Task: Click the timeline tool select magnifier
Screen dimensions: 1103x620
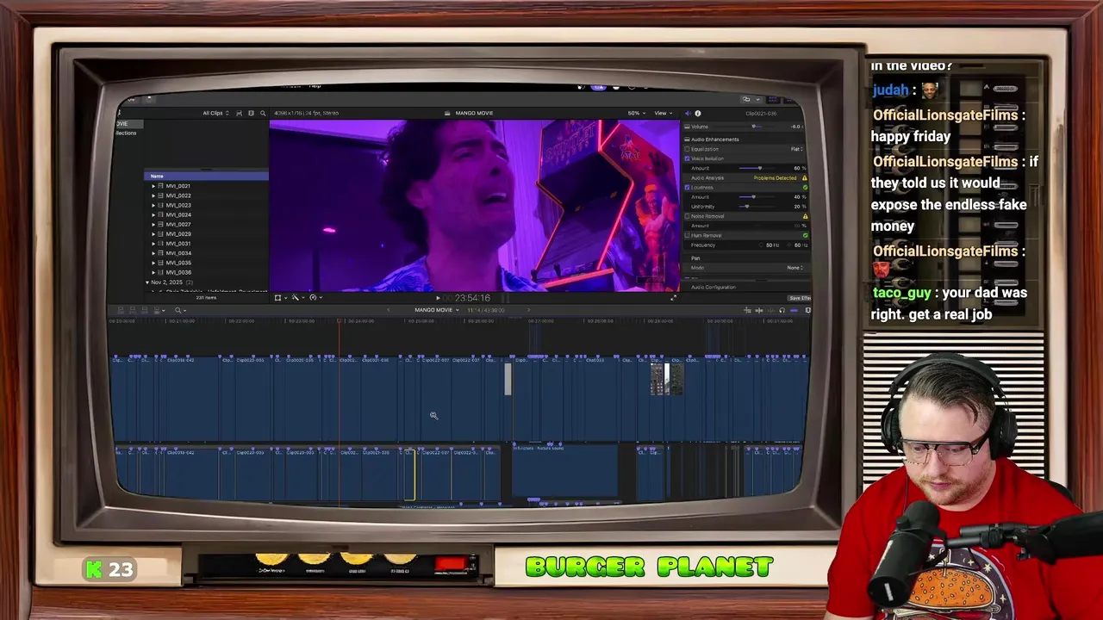Action: pyautogui.click(x=180, y=310)
